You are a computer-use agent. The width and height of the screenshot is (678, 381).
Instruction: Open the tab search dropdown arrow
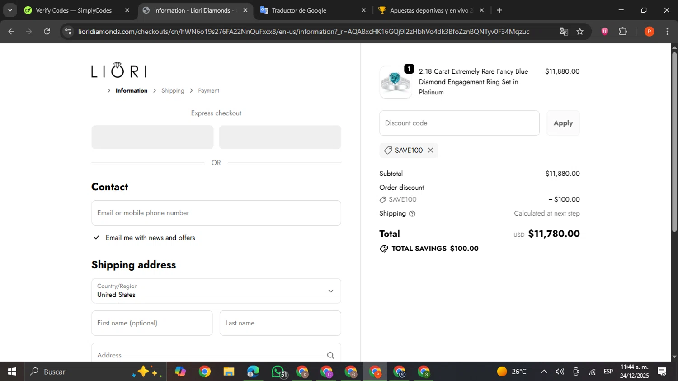(x=10, y=10)
